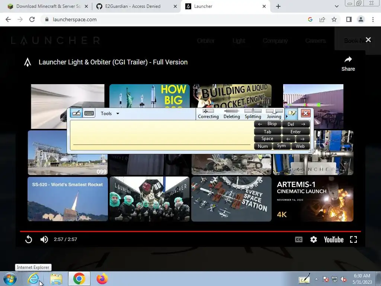The image size is (381, 286).
Task: Click the handwriting input area
Action: tap(161, 135)
